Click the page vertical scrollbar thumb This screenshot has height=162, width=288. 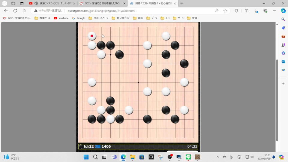[x=277, y=100]
